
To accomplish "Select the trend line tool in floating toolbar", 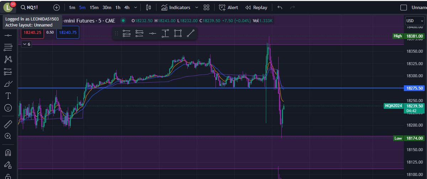I will pyautogui.click(x=191, y=33).
